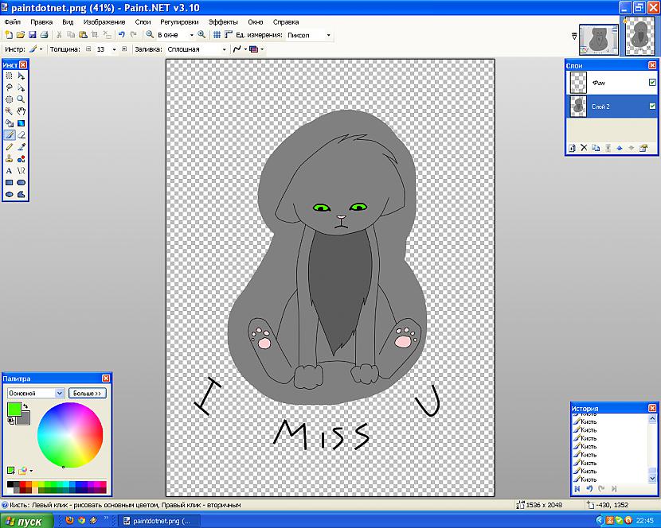This screenshot has width=661, height=528.
Task: Click the green primary color swatch
Action: (14, 409)
